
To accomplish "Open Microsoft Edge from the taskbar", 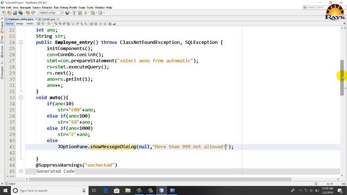I will click(106, 190).
